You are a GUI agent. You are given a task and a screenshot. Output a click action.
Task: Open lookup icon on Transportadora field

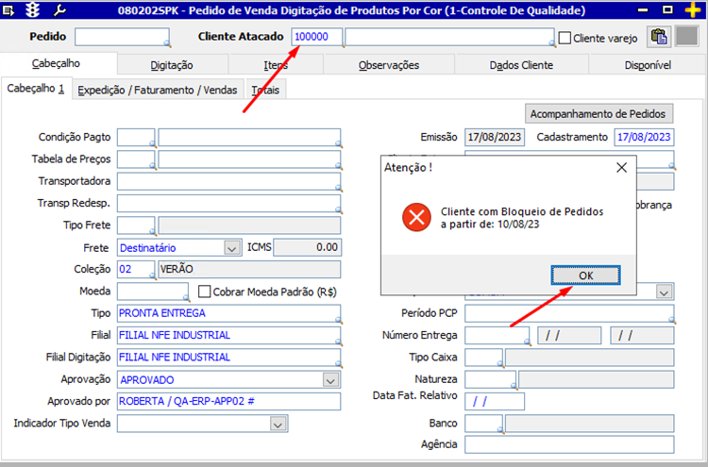[338, 188]
